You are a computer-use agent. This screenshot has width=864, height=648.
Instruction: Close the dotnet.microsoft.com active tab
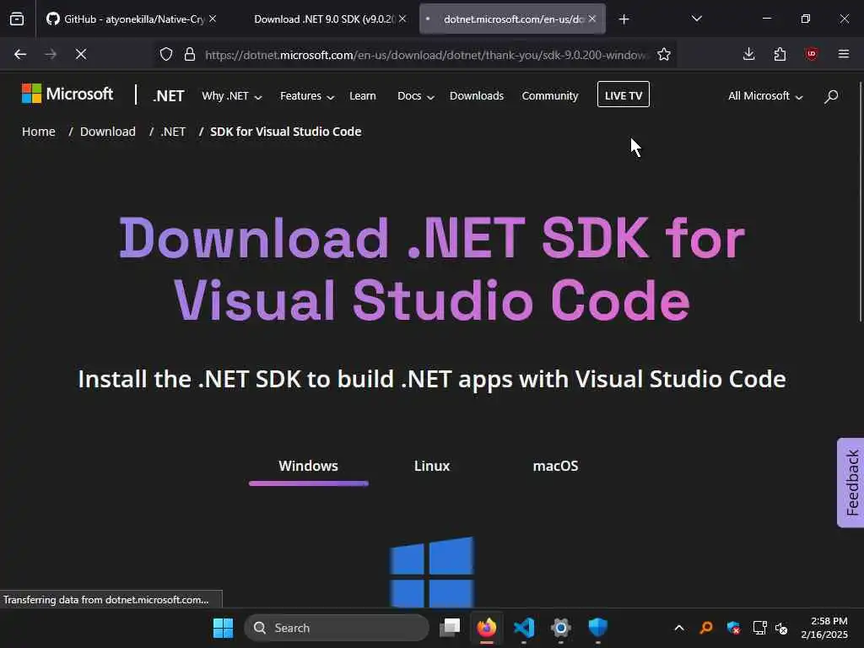[x=591, y=19]
